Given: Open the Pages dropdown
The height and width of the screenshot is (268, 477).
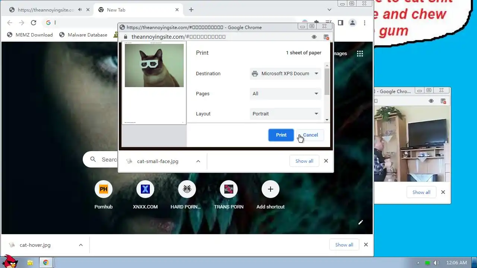Looking at the screenshot, I should click(285, 94).
